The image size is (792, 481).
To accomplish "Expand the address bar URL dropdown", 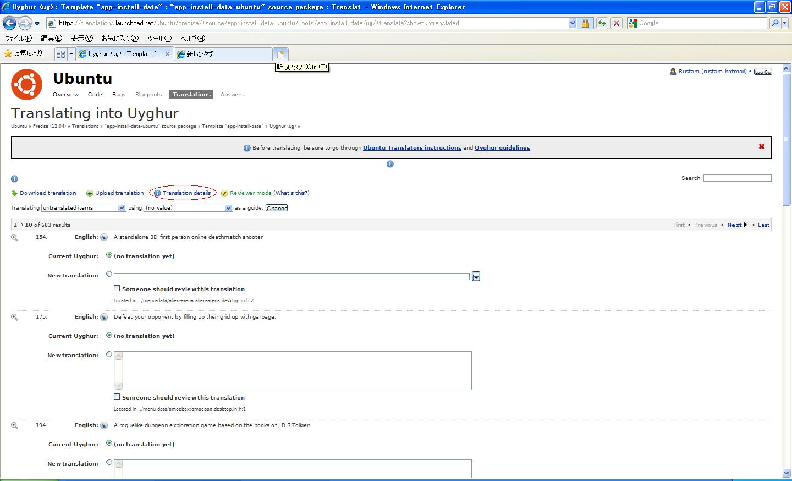I will coord(573,23).
